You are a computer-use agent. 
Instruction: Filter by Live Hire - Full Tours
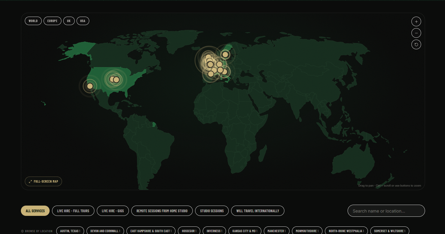pyautogui.click(x=73, y=211)
